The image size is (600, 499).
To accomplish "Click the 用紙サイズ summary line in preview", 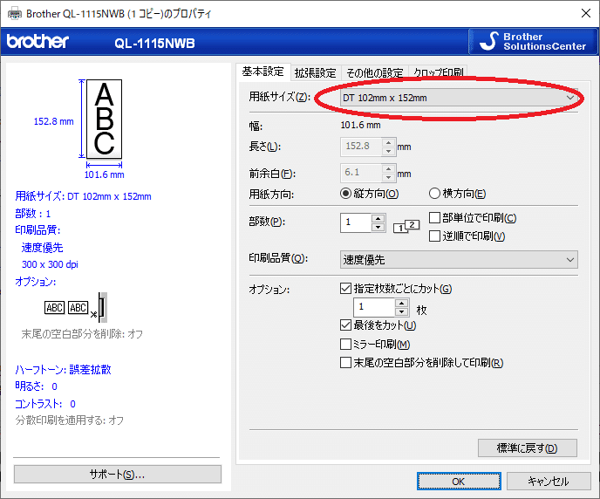I will point(83,196).
